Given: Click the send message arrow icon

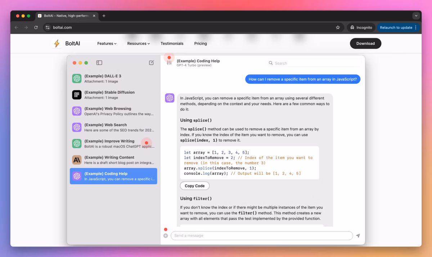Looking at the screenshot, I should coord(358,236).
